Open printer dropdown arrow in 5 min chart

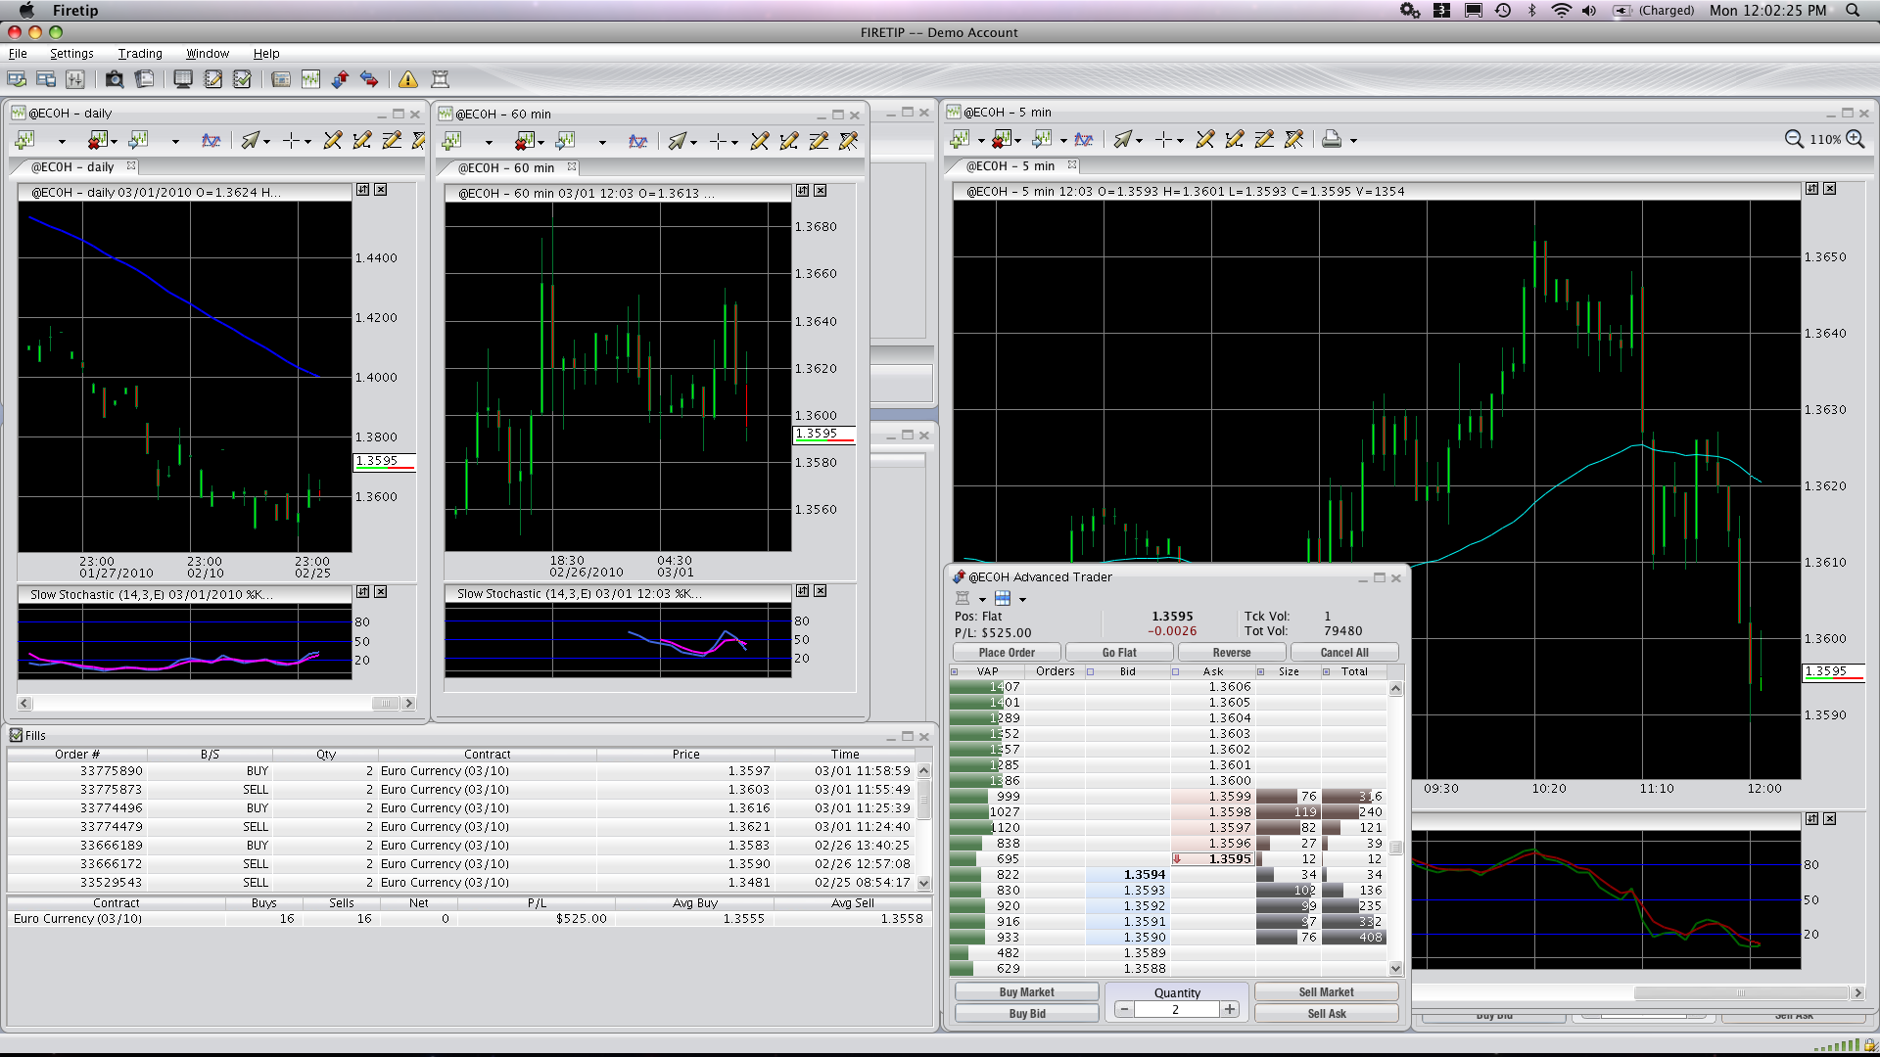click(1353, 141)
